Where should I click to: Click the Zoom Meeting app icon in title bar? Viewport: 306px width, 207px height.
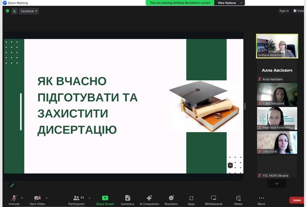(4, 3)
